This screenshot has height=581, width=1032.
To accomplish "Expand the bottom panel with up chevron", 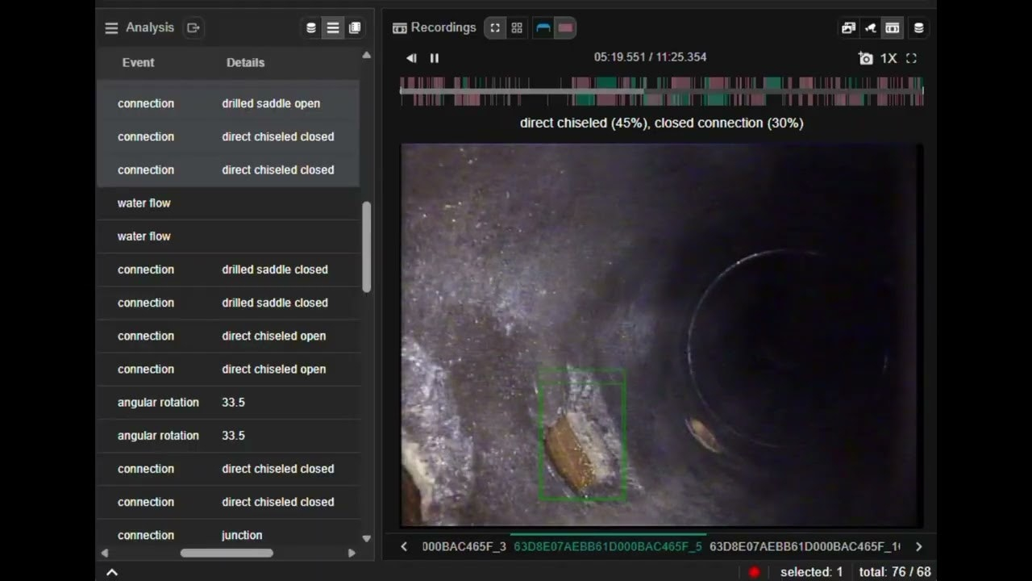I will 112,572.
